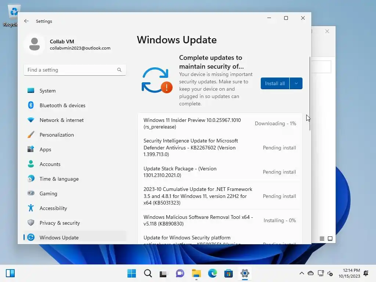Show hidden tray icons chevron
The width and height of the screenshot is (376, 282).
click(x=302, y=273)
